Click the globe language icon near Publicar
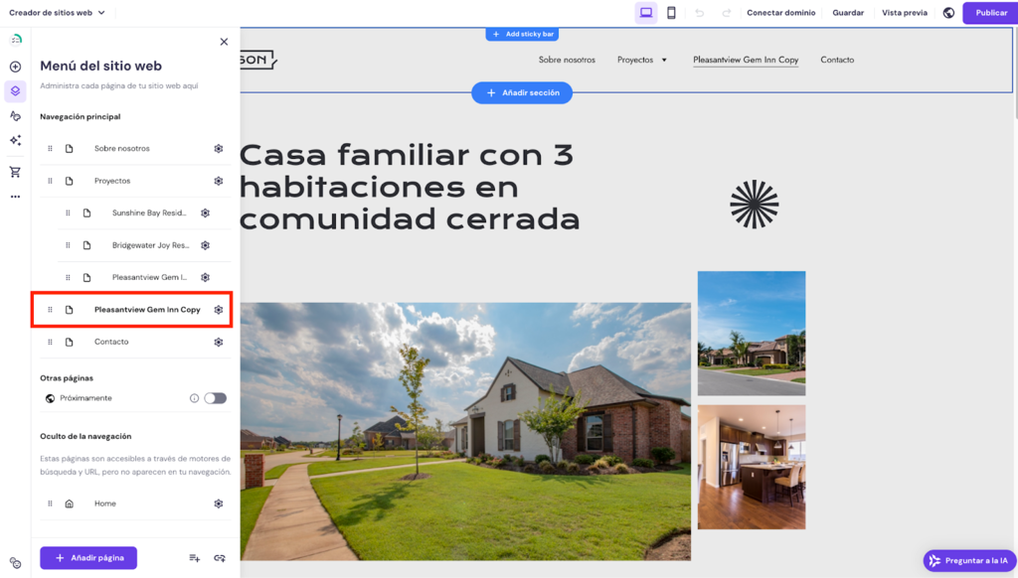 (x=947, y=13)
